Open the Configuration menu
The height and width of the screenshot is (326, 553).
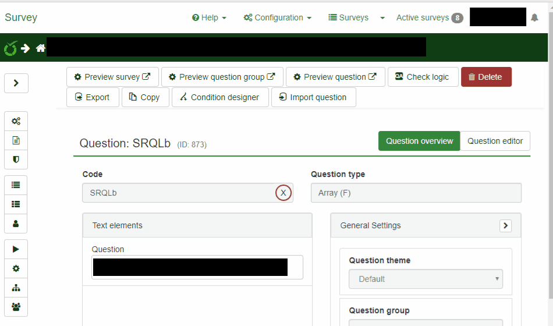click(278, 18)
